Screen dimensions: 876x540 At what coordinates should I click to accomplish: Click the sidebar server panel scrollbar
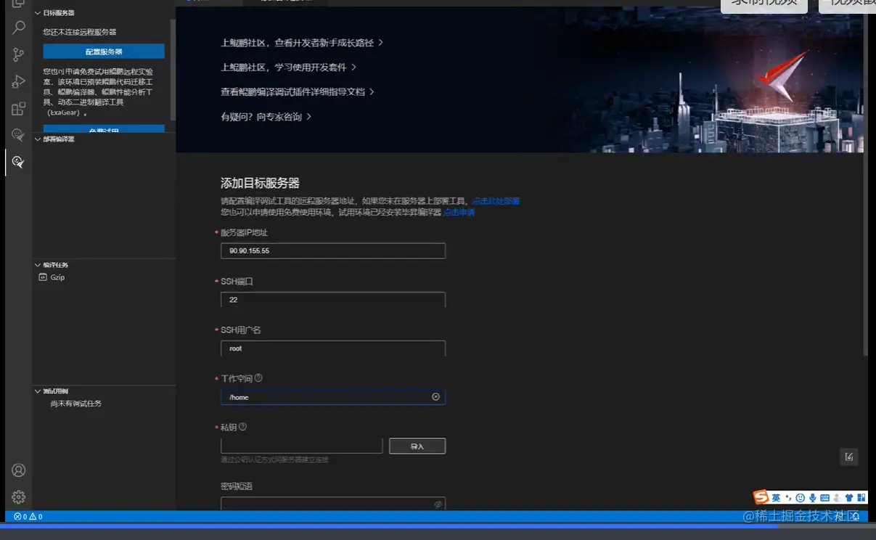coord(173,69)
